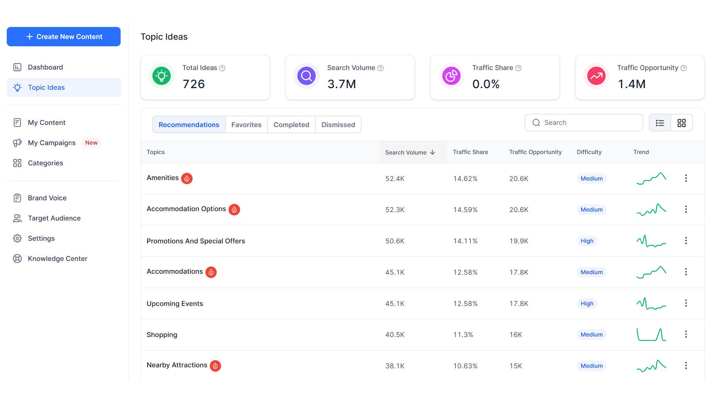The height and width of the screenshot is (400, 712).
Task: Click the Create New Content button
Action: (63, 36)
